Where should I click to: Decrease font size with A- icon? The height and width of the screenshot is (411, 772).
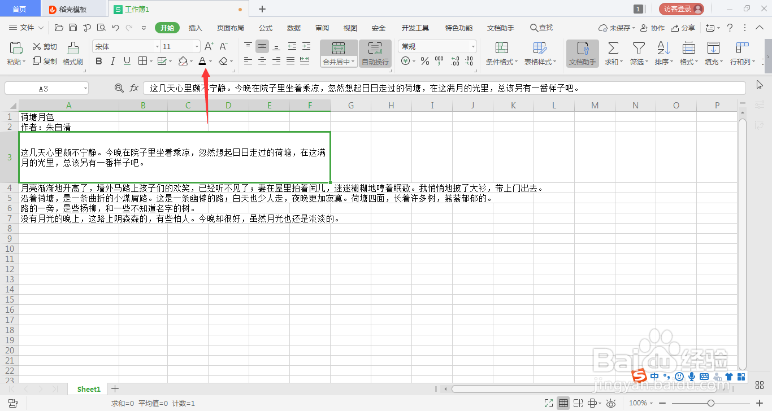pos(223,46)
